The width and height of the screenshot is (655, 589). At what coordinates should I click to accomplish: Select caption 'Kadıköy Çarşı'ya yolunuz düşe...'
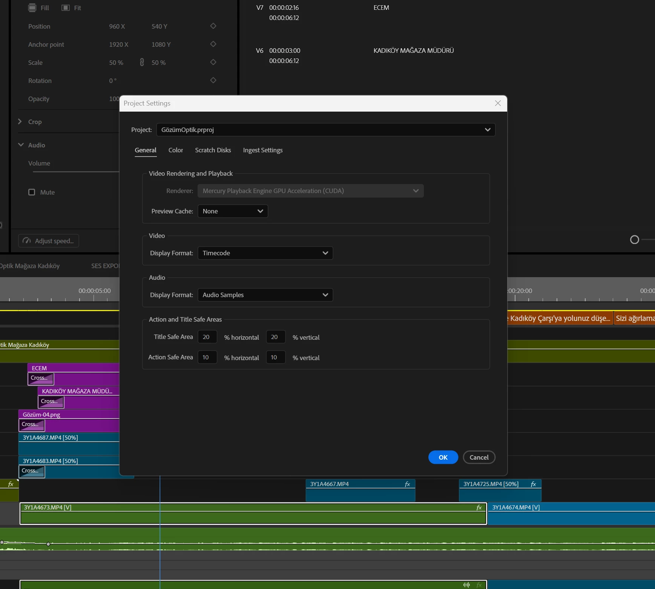tap(560, 318)
